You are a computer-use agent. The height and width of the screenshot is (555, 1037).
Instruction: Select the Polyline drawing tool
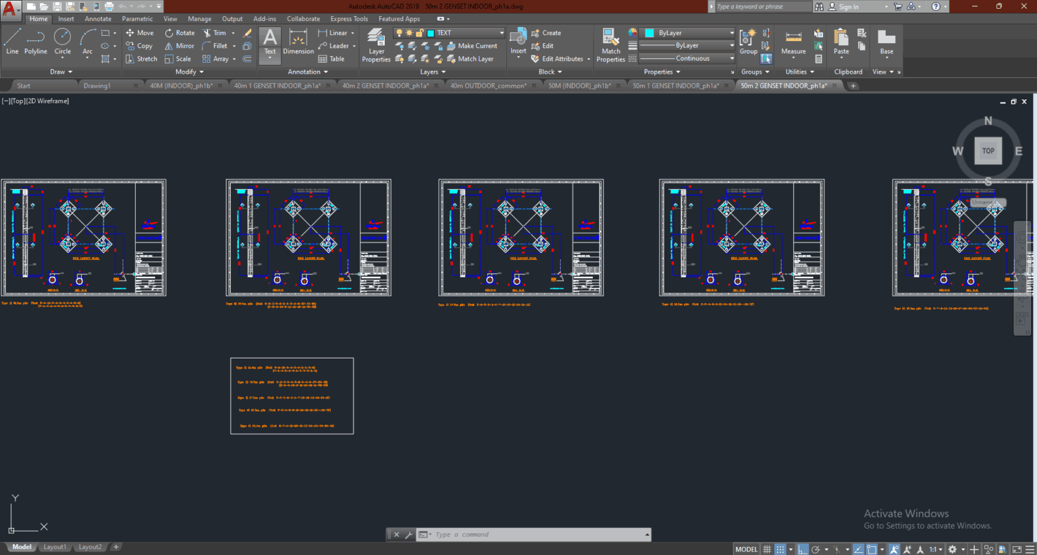[35, 42]
